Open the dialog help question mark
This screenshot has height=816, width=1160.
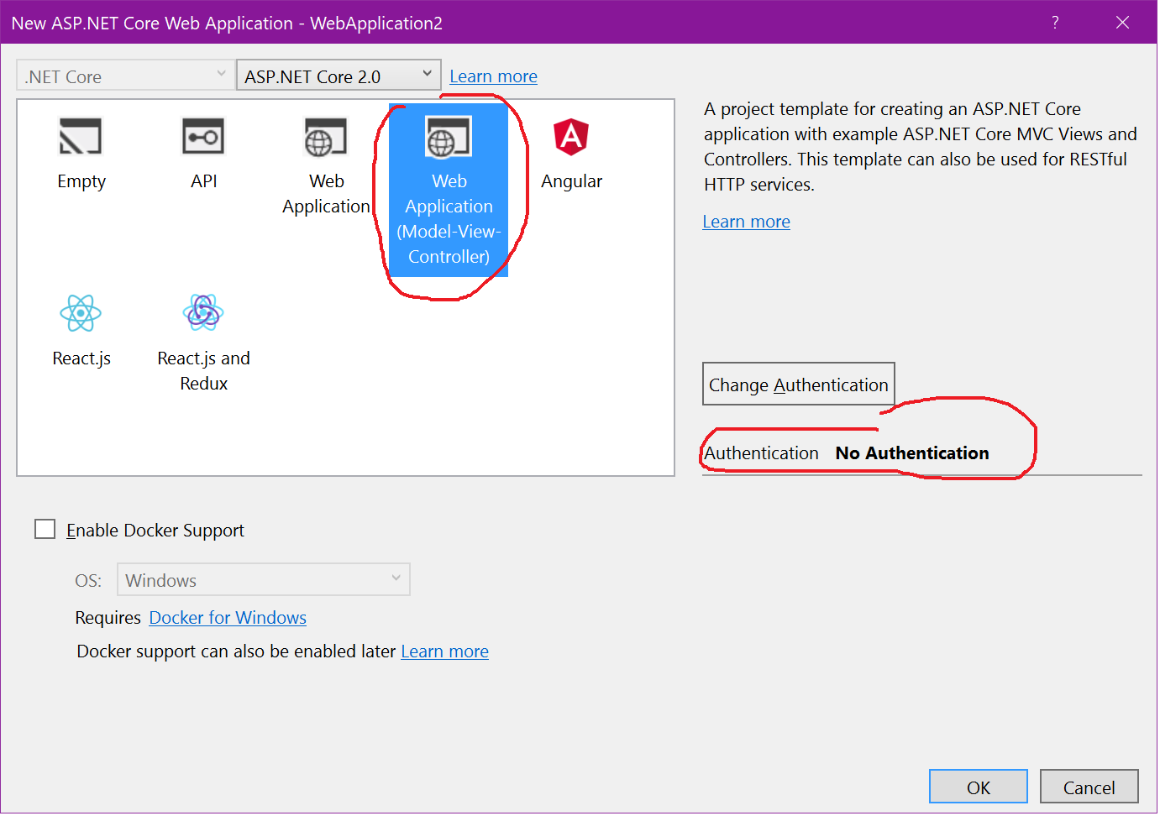pyautogui.click(x=1055, y=23)
